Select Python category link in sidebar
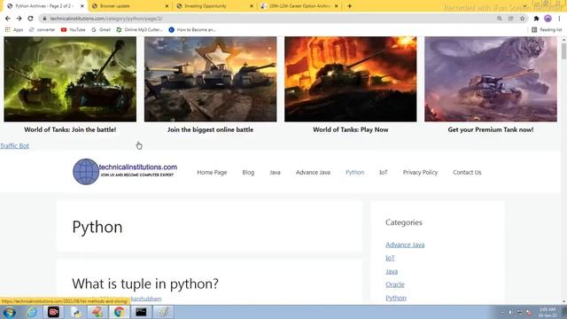 click(x=396, y=298)
